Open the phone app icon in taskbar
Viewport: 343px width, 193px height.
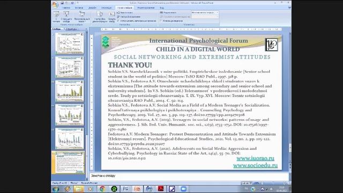172,189
